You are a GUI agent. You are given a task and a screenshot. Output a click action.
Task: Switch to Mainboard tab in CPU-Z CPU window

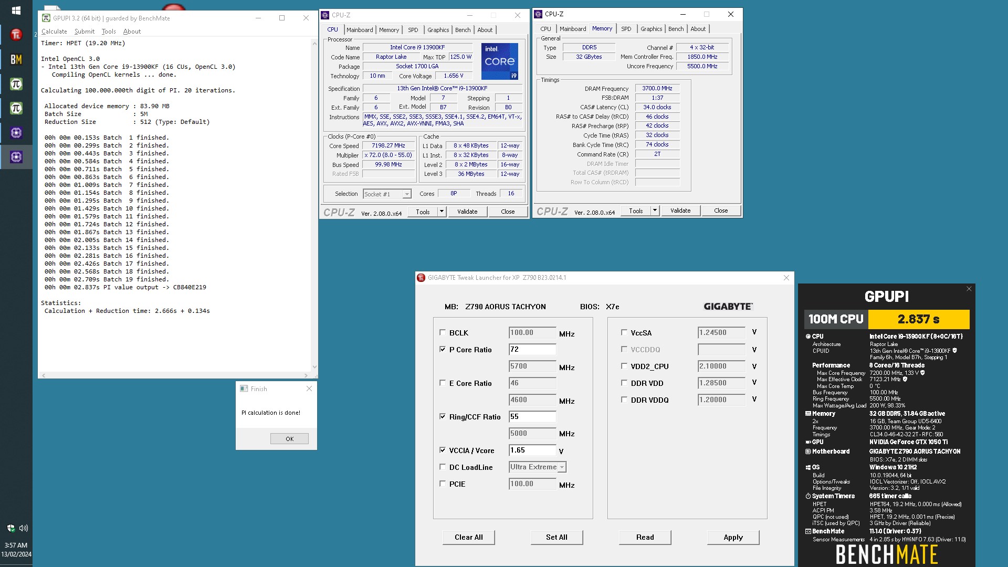[x=360, y=30]
